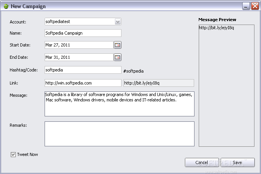Click the Save button
261x174 pixels.
pyautogui.click(x=238, y=162)
